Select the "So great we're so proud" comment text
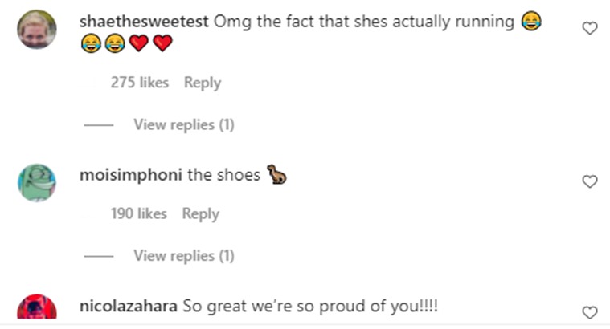The image size is (610, 329). coord(311,306)
